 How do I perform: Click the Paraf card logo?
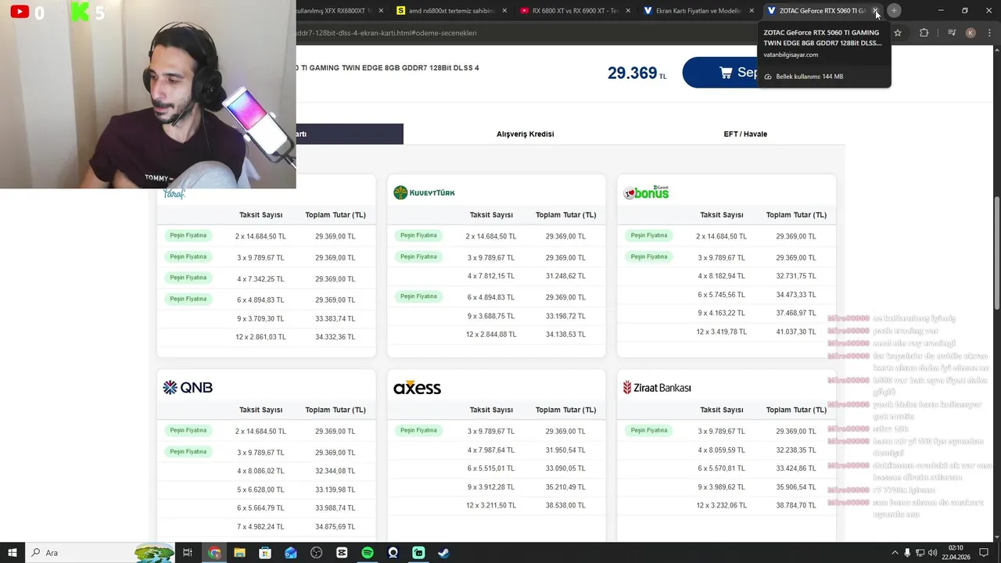pyautogui.click(x=174, y=194)
